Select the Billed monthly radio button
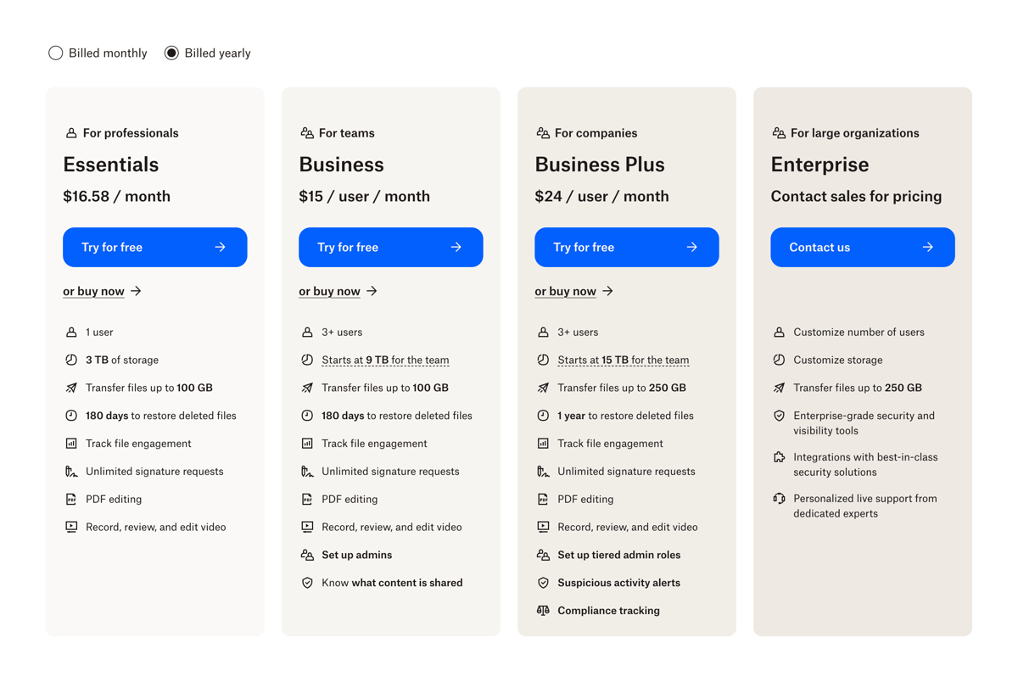1018x682 pixels. [55, 53]
